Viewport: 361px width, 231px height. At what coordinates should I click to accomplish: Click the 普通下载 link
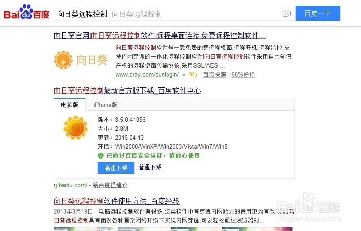tap(150, 167)
